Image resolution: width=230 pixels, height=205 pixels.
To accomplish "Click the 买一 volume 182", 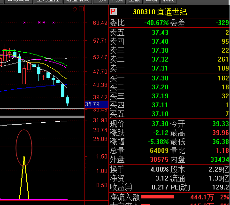I will (223, 78).
